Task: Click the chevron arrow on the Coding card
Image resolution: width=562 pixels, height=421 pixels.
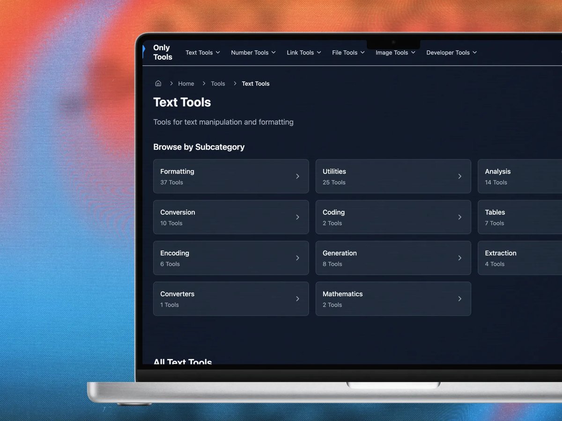Action: point(460,217)
